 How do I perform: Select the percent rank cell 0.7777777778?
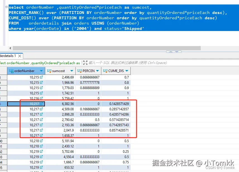coord(88,82)
